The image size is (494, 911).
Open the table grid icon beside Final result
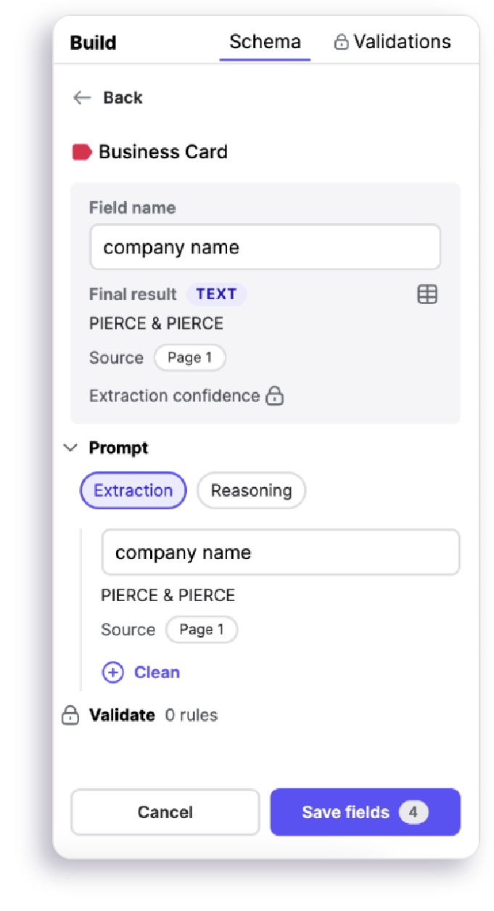(427, 294)
